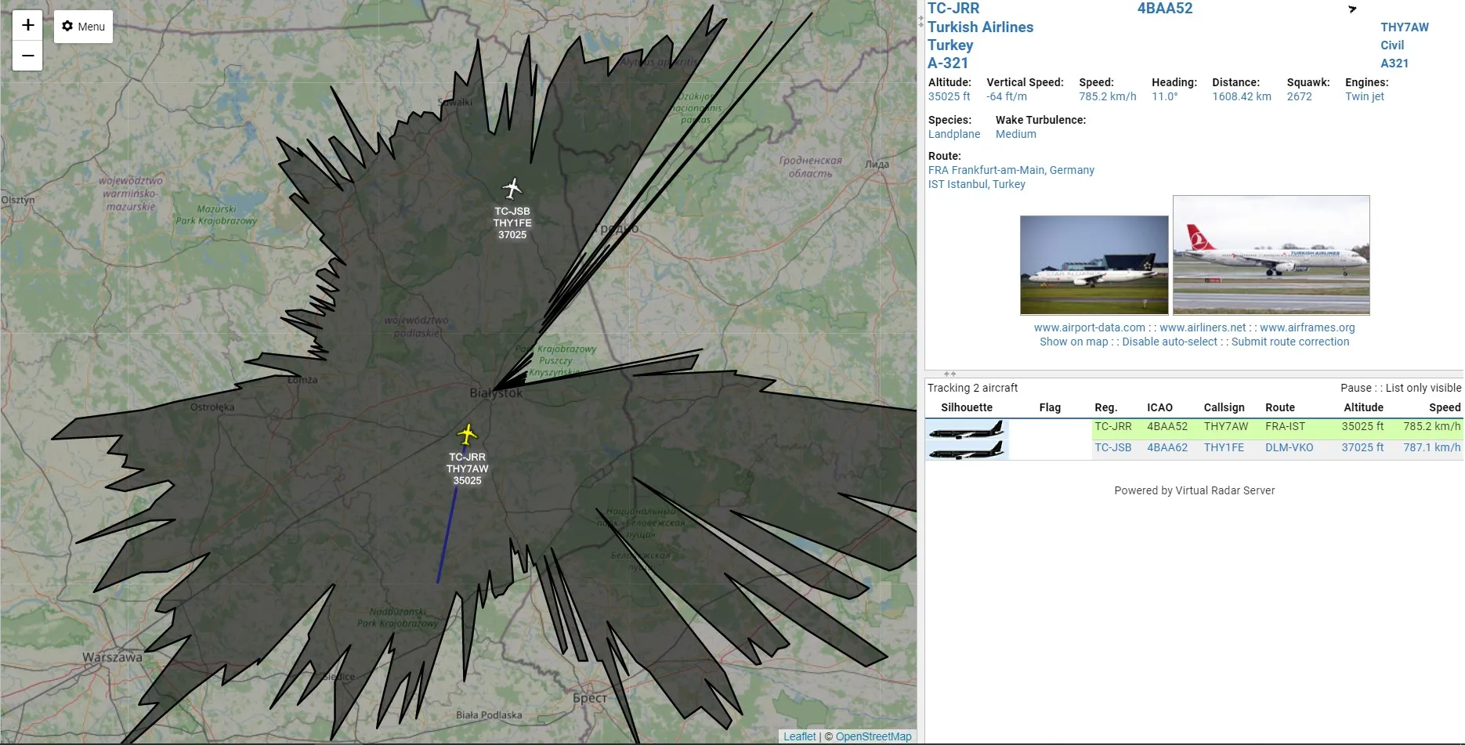This screenshot has width=1465, height=745.
Task: Click the heading direction arrow icon
Action: tap(1351, 9)
